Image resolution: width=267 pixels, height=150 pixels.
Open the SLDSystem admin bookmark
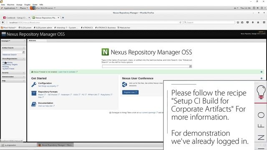pyautogui.click(x=43, y=27)
